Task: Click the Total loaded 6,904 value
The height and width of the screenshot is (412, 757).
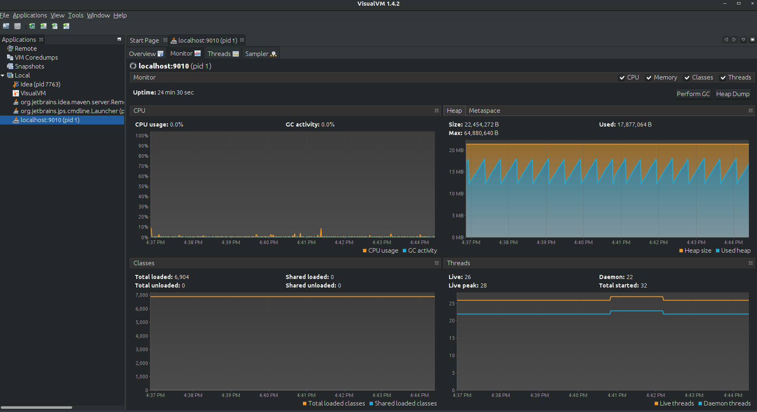Action: click(x=182, y=277)
